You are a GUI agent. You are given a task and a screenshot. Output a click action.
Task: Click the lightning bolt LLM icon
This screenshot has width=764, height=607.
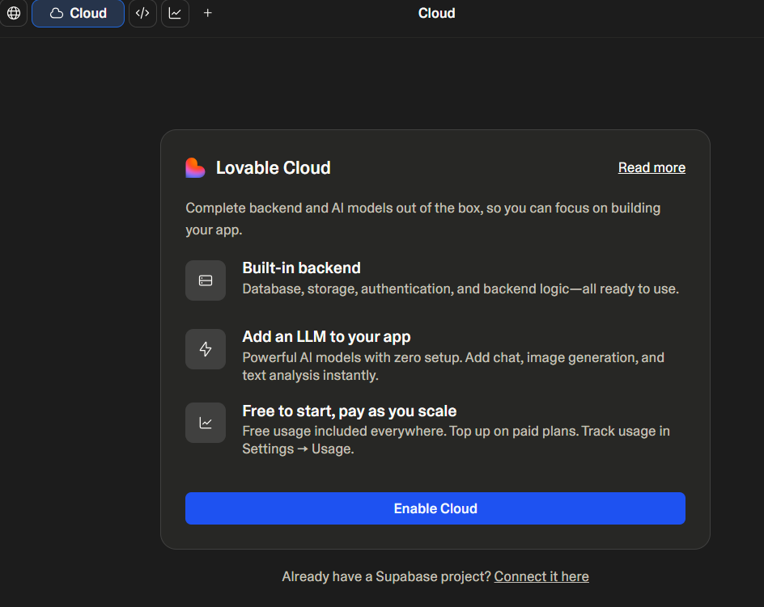pos(206,349)
